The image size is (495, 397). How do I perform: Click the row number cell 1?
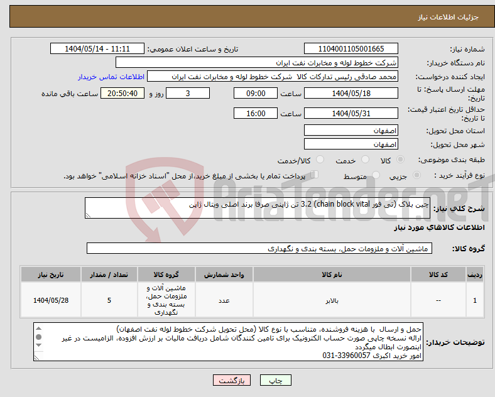(x=475, y=300)
